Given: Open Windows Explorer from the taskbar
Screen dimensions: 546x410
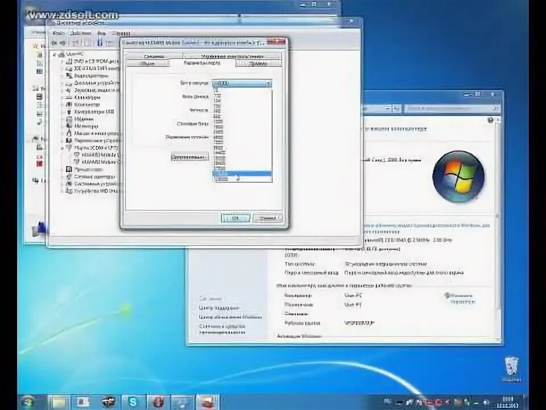Looking at the screenshot, I should pyautogui.click(x=59, y=402).
